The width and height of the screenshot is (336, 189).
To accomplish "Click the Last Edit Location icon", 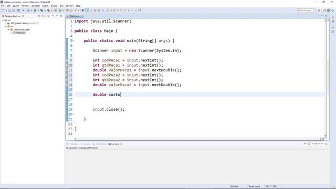I will pos(121,10).
